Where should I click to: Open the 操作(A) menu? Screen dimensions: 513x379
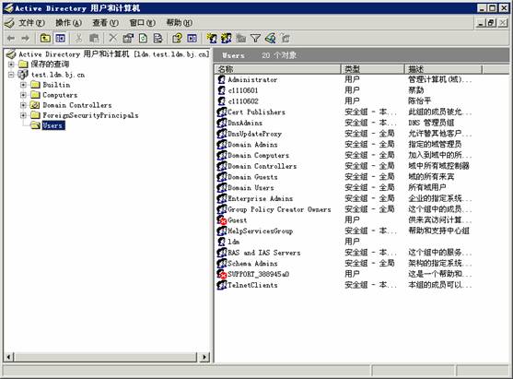[x=68, y=23]
